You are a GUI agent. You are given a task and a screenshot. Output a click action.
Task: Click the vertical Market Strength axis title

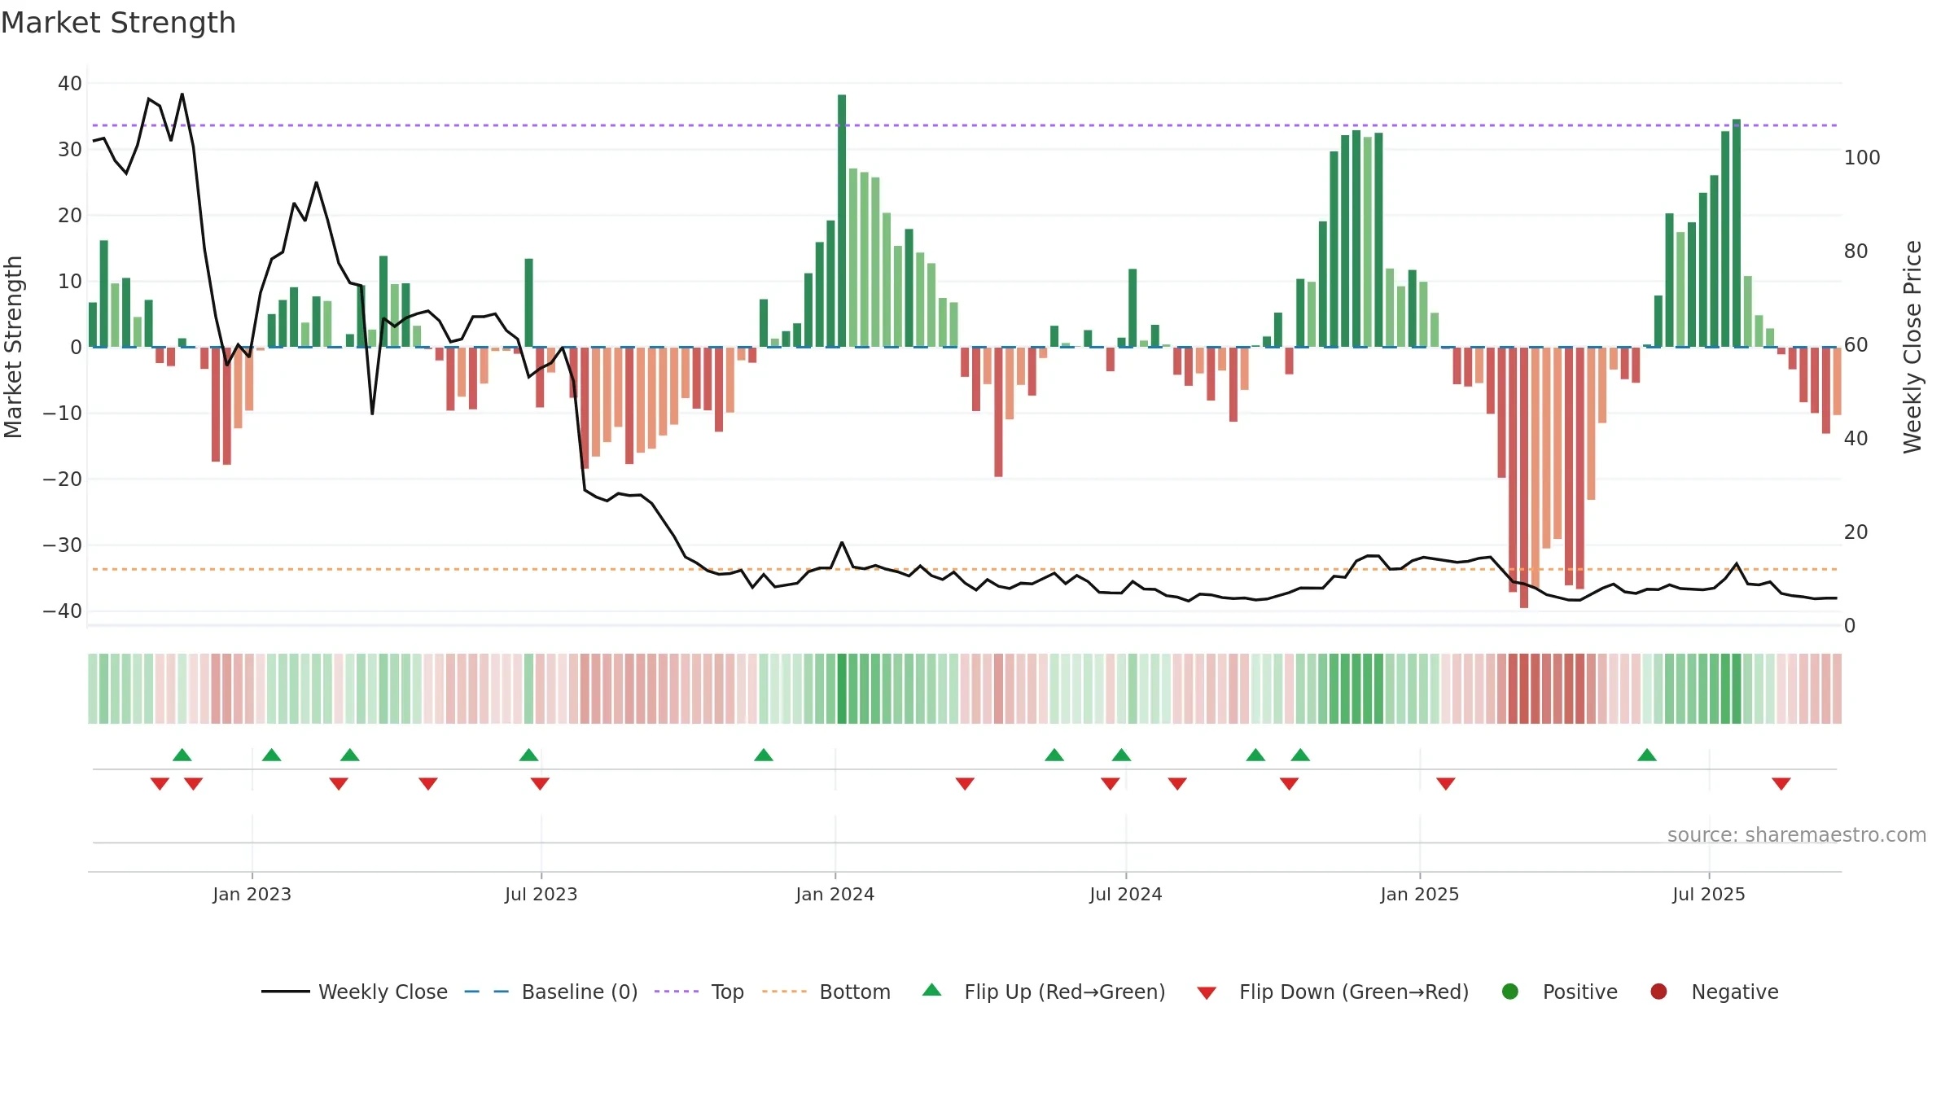13,347
